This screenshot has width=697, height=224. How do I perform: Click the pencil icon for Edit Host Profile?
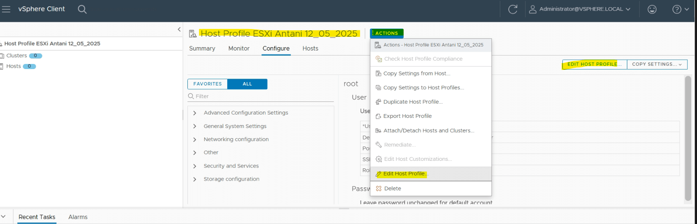pos(378,174)
